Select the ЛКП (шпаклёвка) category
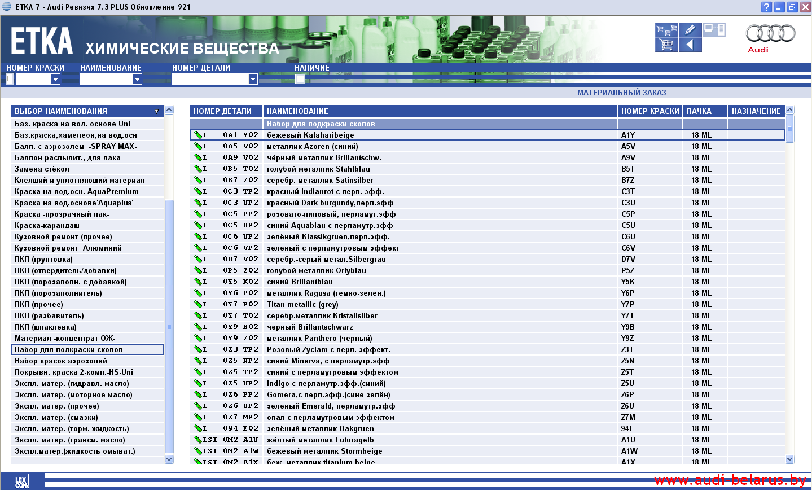Viewport: 812px width, 491px height. pos(88,327)
